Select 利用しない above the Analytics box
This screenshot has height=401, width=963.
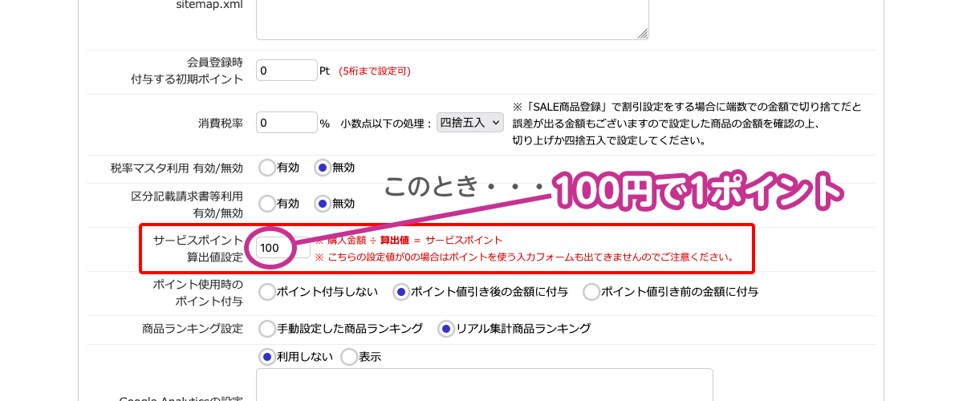tap(266, 357)
